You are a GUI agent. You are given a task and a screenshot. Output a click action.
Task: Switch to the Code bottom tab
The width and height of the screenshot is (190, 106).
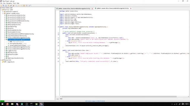pyautogui.click(x=57, y=99)
